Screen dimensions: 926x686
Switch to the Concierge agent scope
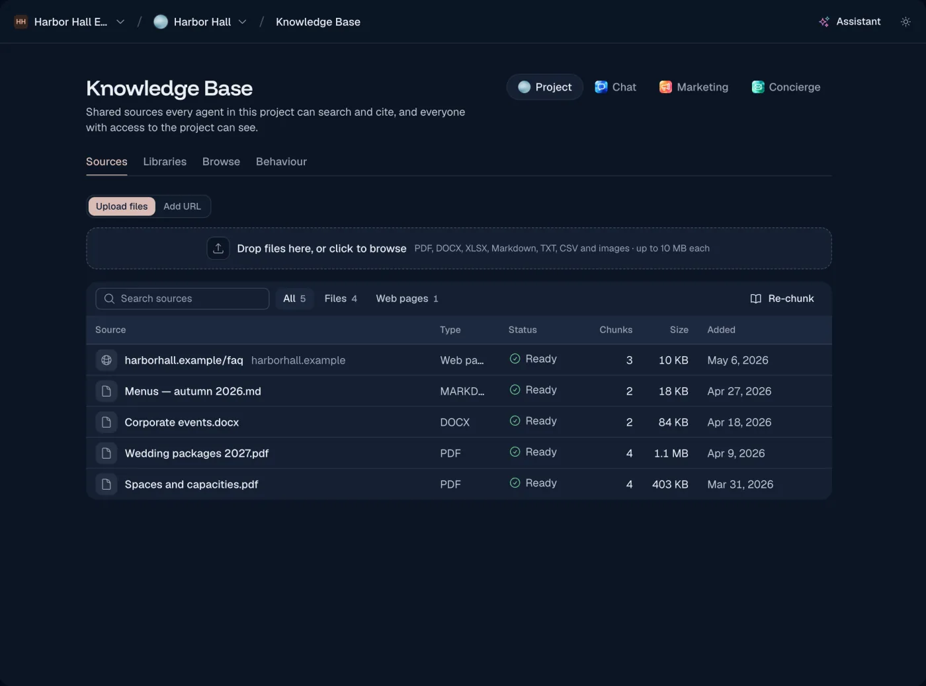(786, 87)
